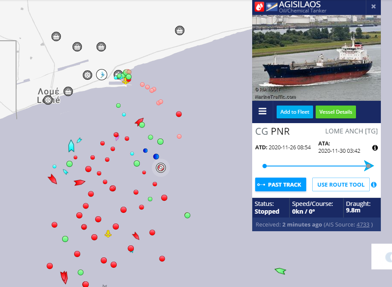Click the white circular blue-figure map icon

(x=102, y=75)
